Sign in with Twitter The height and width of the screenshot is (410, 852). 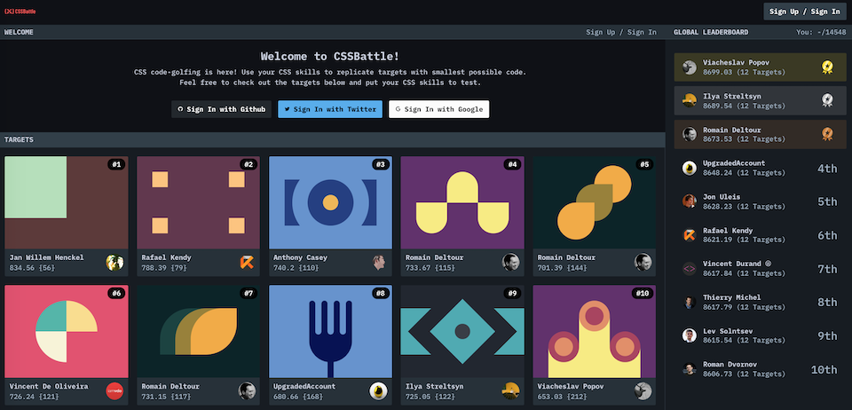330,109
